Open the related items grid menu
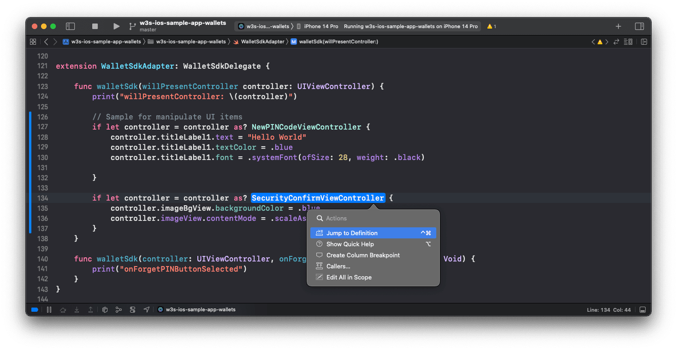677x350 pixels. [33, 42]
